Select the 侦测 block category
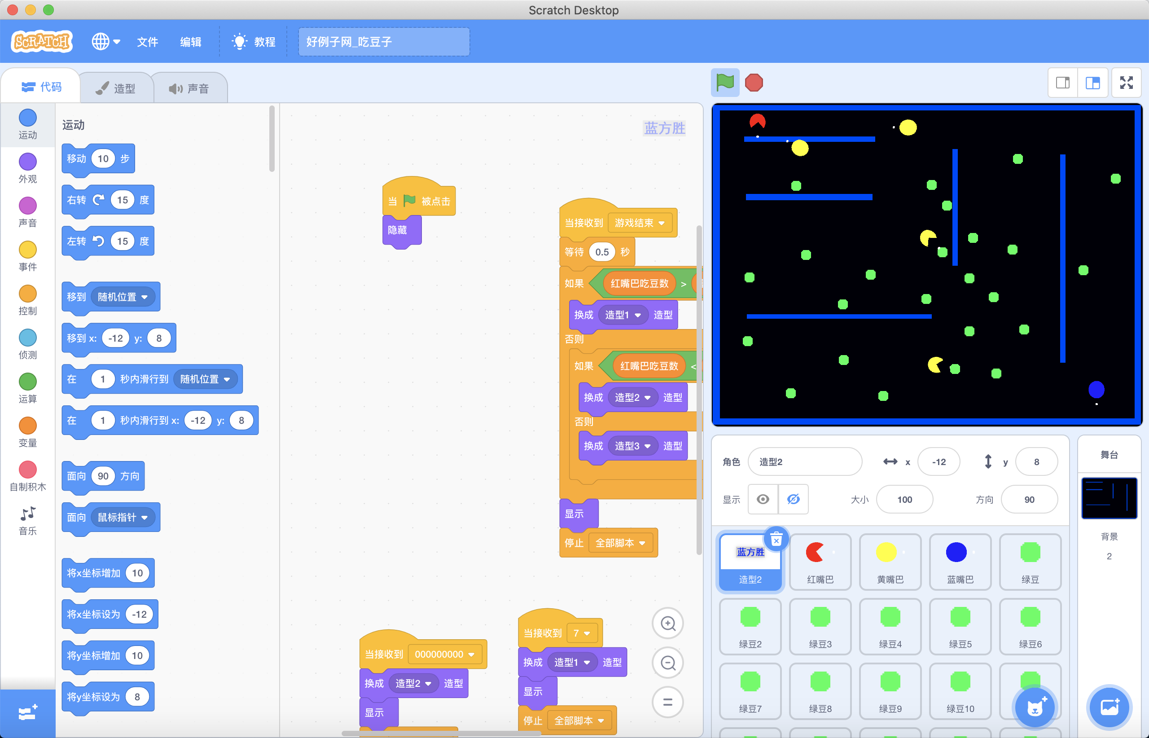Screen dimensions: 1149x738 pos(28,344)
